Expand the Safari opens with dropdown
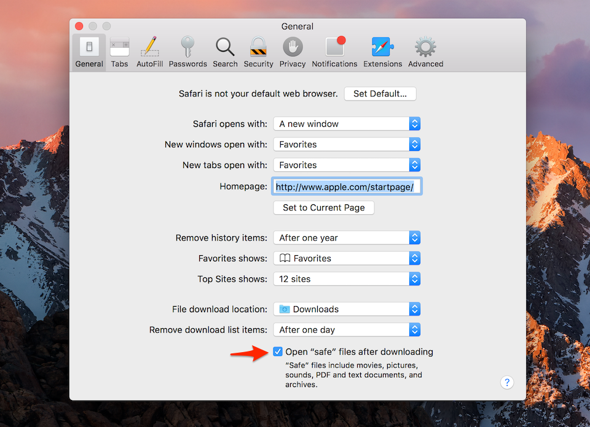 tap(347, 124)
